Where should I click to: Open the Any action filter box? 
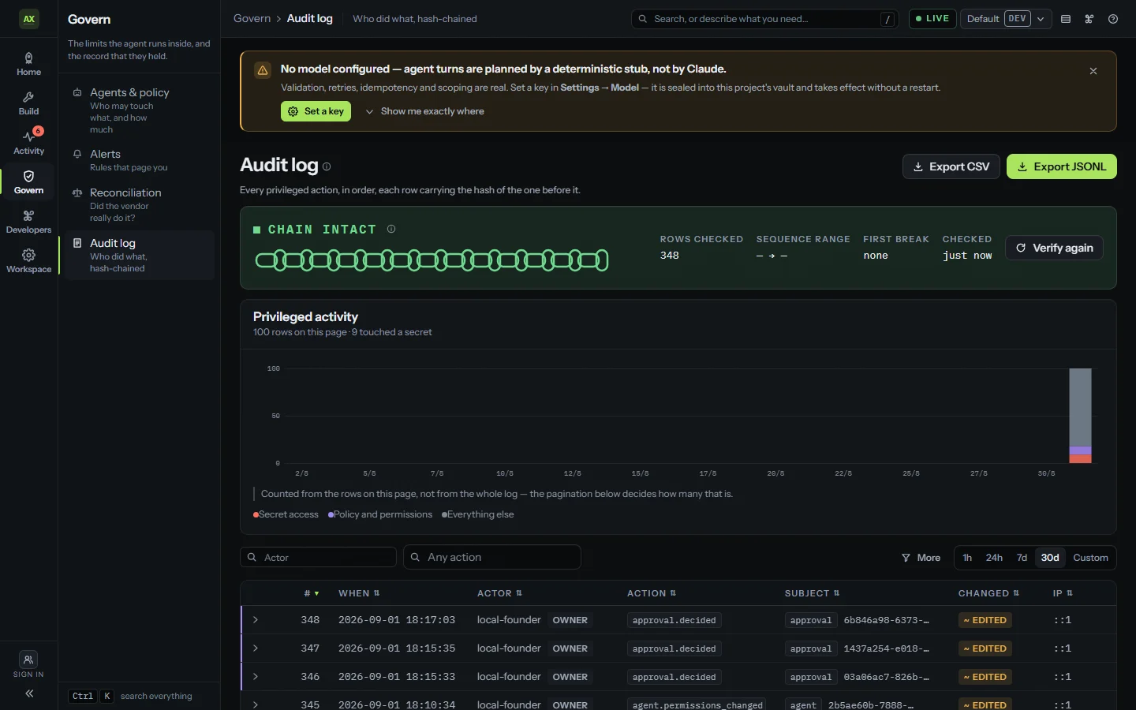click(492, 557)
